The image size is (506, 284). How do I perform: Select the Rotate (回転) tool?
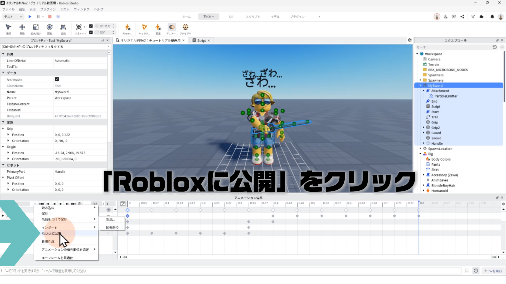(50, 27)
